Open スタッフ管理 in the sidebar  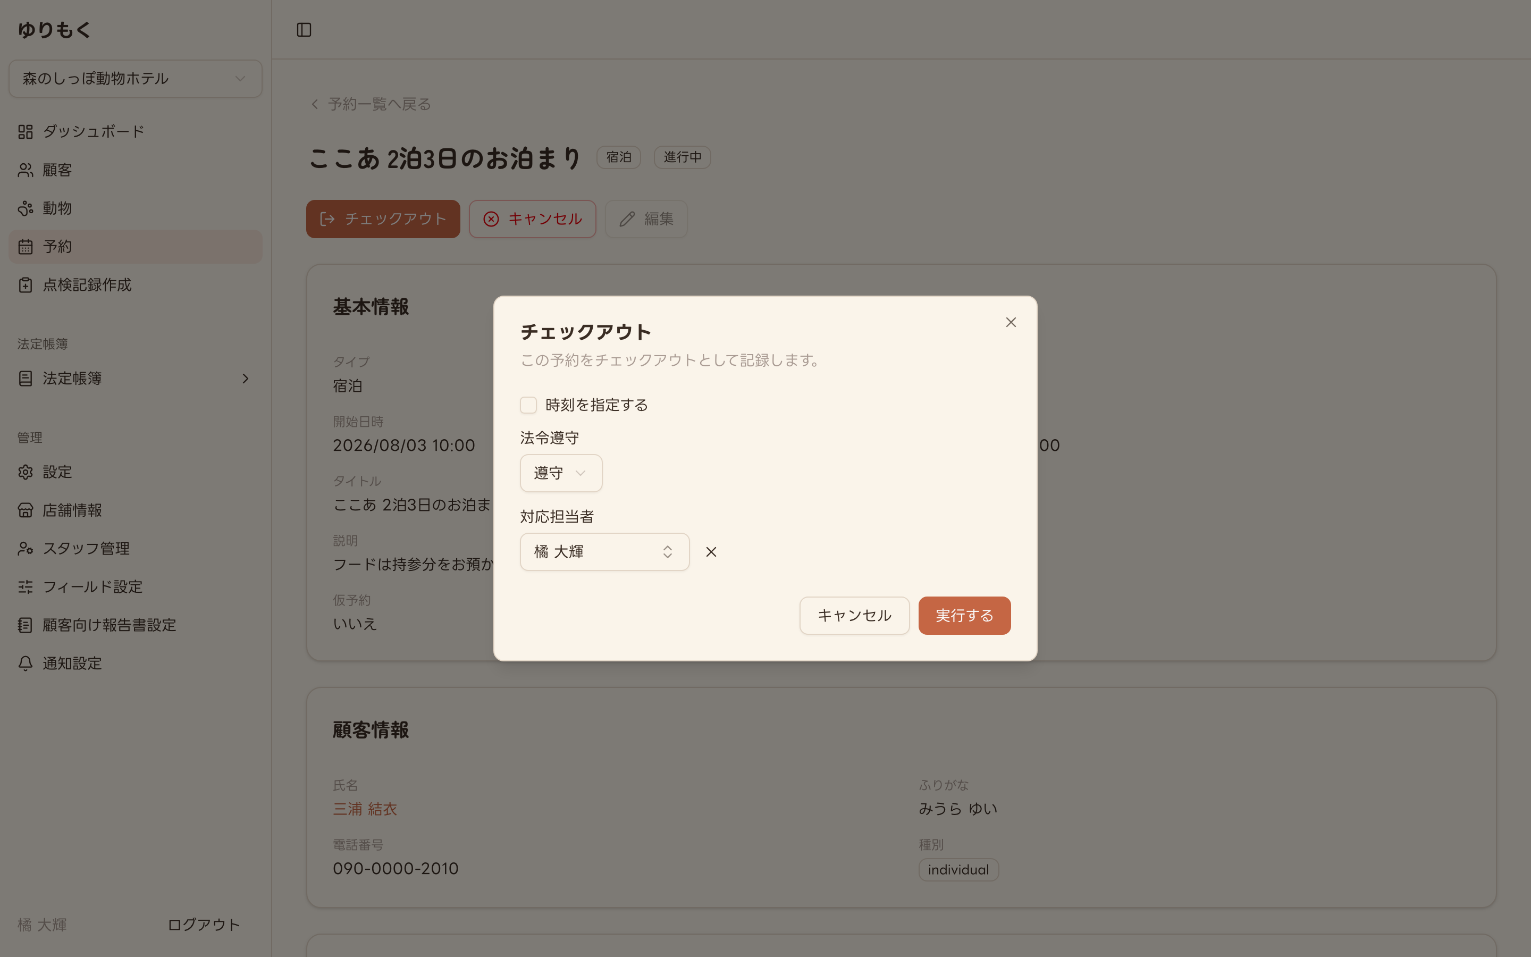pos(136,549)
